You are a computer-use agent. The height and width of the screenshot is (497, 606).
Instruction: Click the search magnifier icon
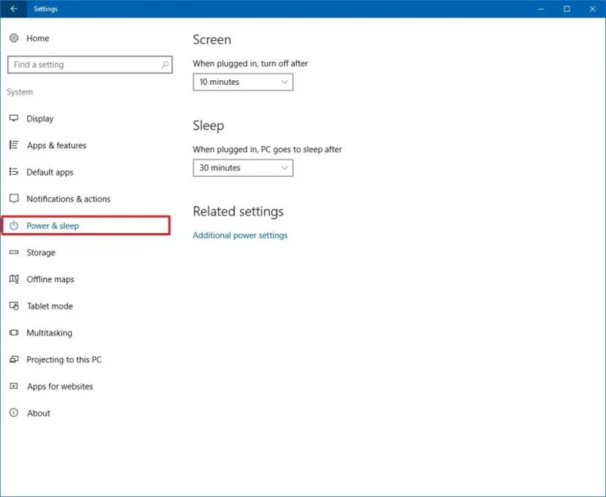coord(165,64)
